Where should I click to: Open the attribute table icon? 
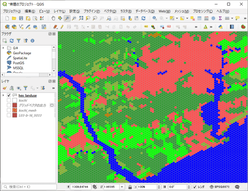pos(199,18)
